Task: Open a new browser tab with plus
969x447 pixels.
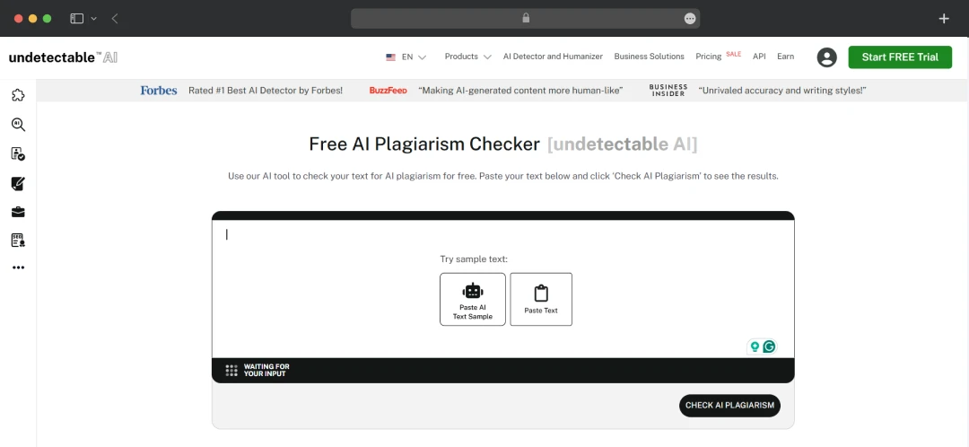Action: pos(944,19)
